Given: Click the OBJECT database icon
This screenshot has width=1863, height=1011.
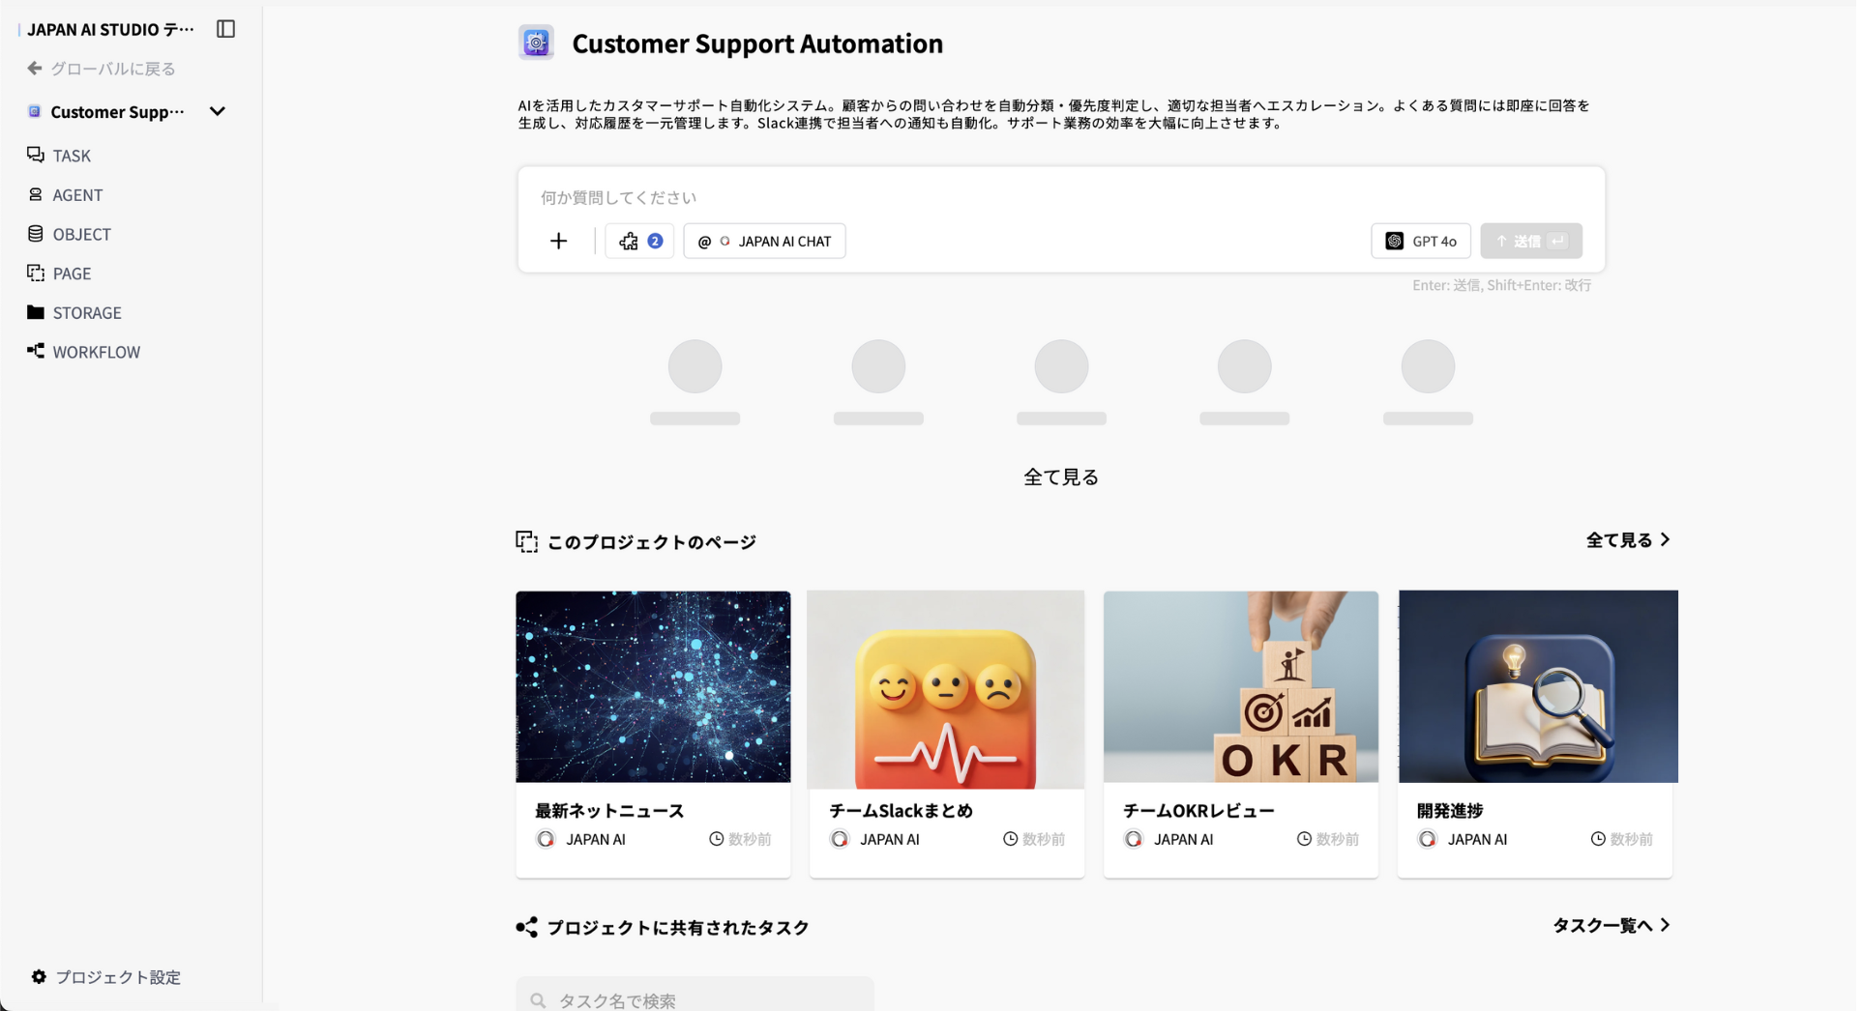Looking at the screenshot, I should coord(36,234).
